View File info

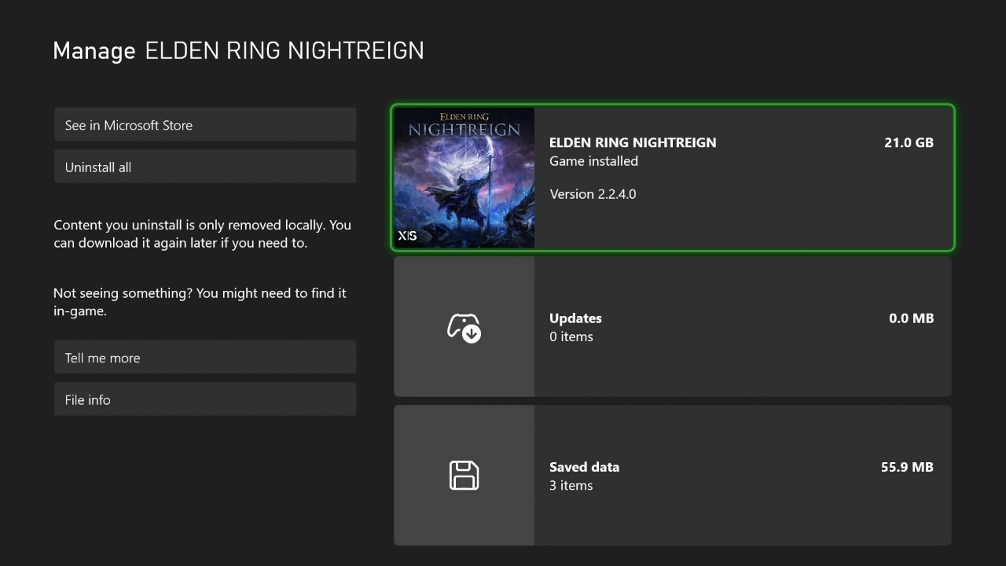coord(204,399)
